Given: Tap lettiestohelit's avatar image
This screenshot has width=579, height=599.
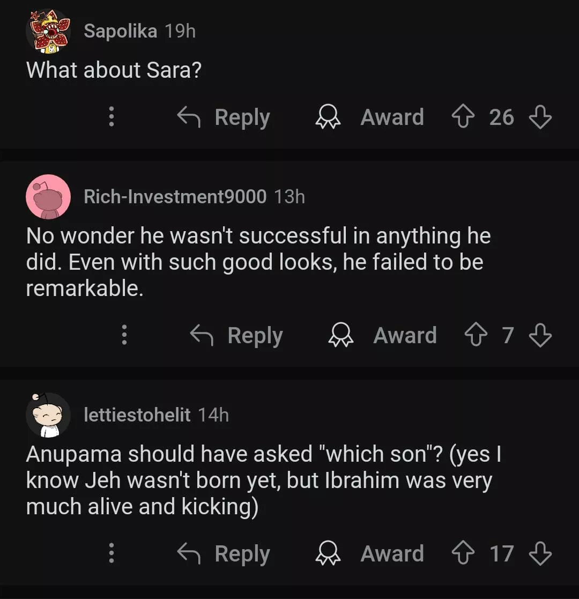Looking at the screenshot, I should tap(48, 415).
